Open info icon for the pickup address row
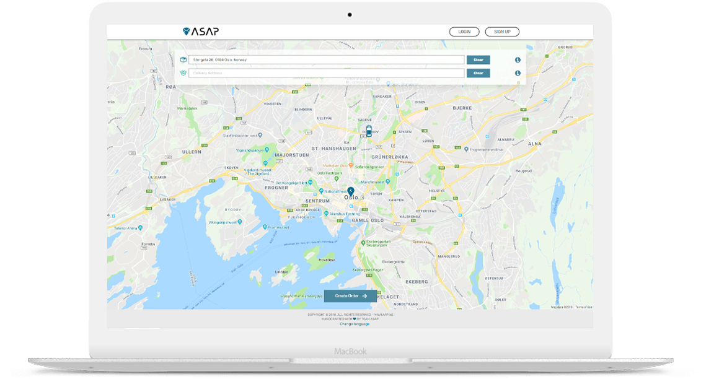Viewport: 701px width, 379px height. 518,60
